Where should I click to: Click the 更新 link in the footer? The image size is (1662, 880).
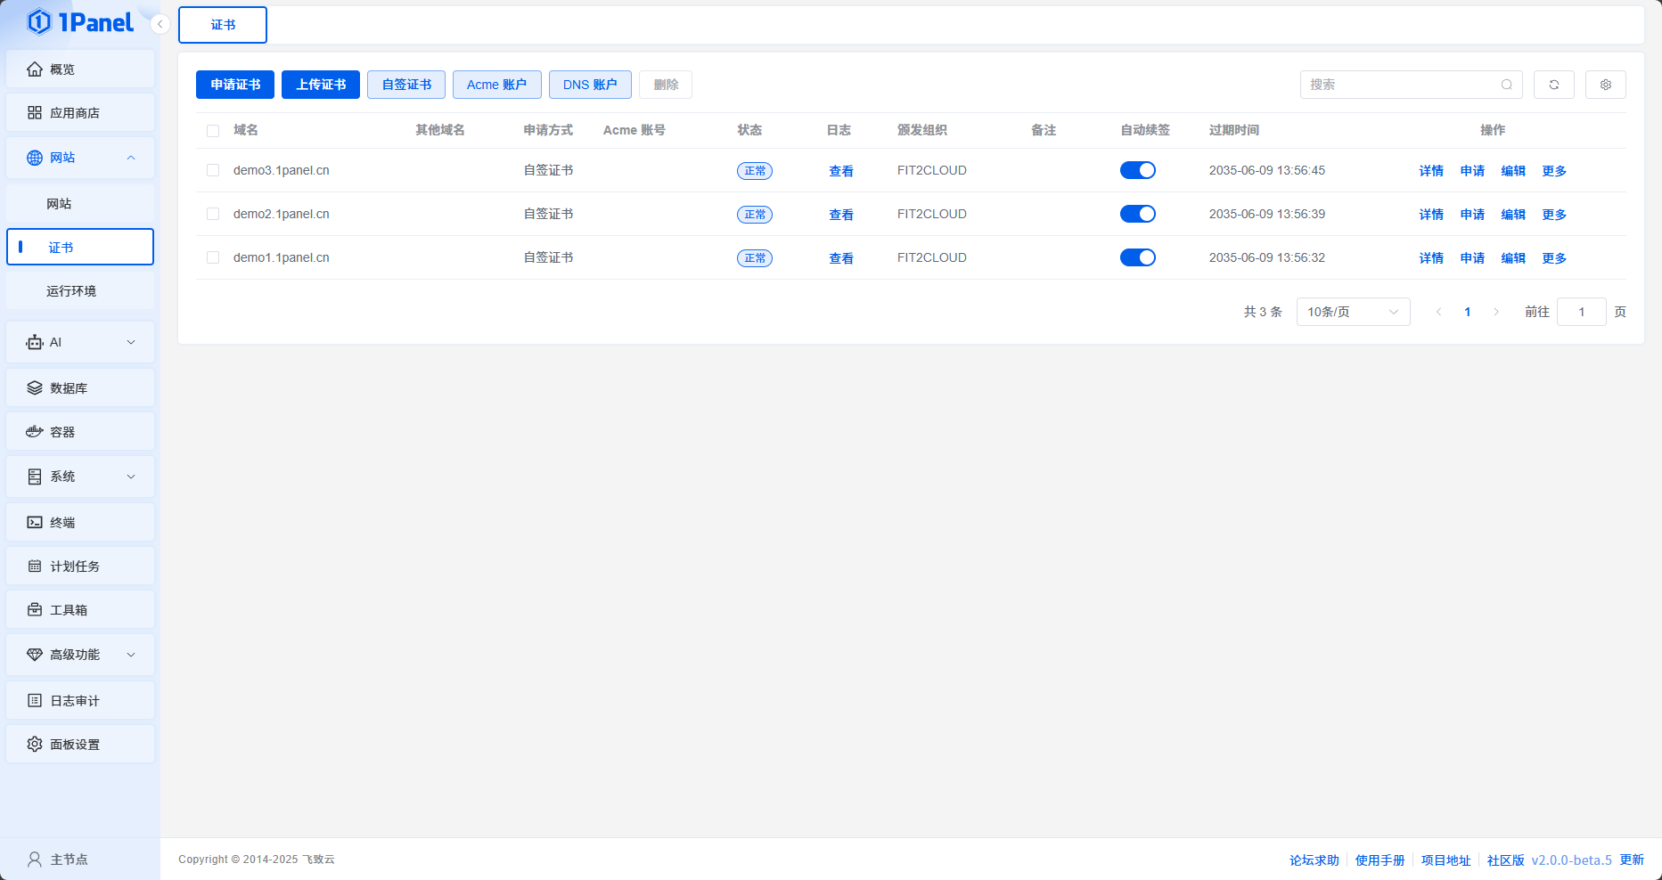1632,860
